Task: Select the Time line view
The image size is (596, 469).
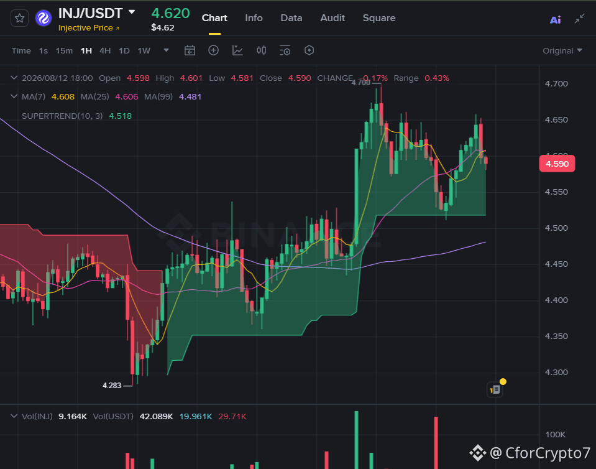Action: click(x=21, y=50)
